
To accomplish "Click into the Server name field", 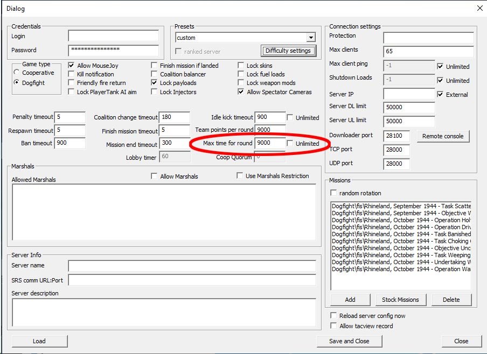I will pyautogui.click(x=192, y=266).
